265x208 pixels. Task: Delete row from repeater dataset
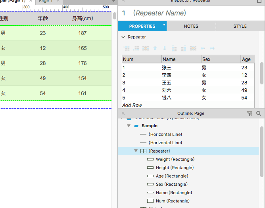pos(146,48)
